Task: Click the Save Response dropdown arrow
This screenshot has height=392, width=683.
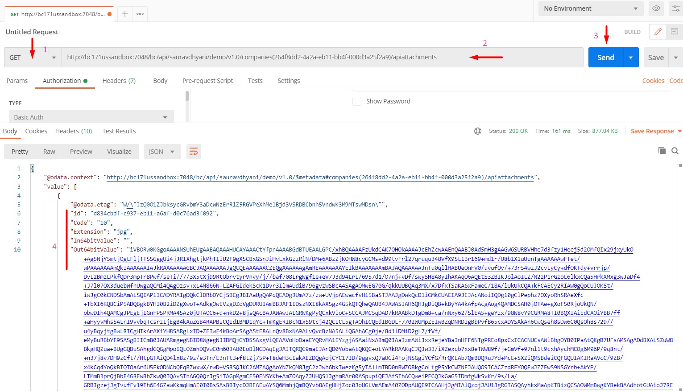Action: tap(680, 131)
